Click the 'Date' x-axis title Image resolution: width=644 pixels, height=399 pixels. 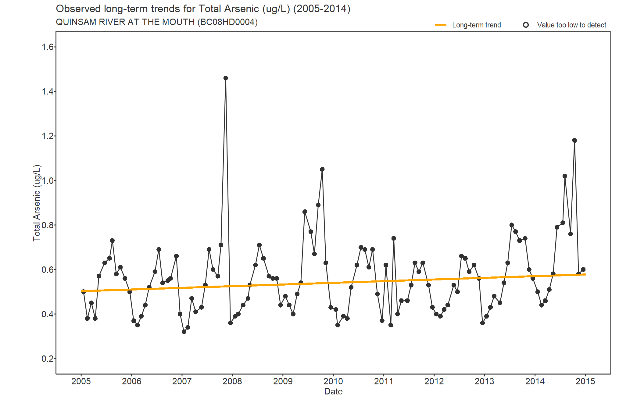point(333,391)
